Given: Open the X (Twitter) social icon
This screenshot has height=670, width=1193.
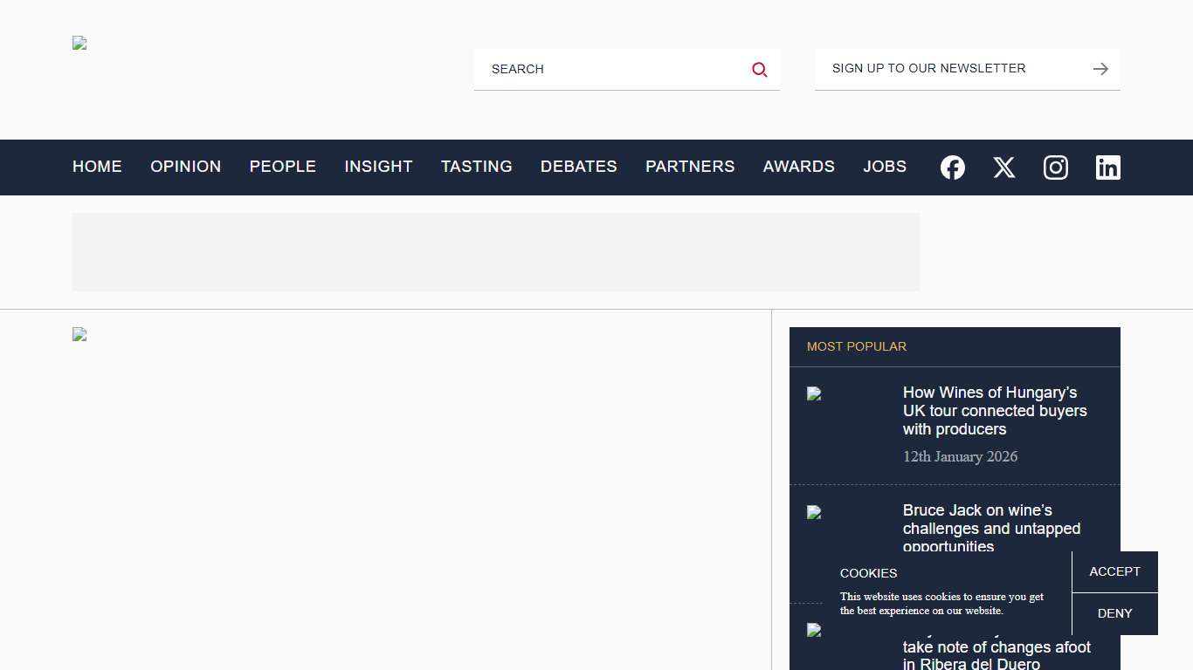Looking at the screenshot, I should pyautogui.click(x=1004, y=167).
